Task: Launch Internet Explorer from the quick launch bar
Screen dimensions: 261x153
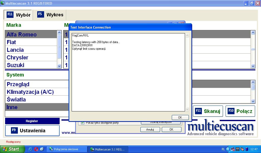Action: (30, 149)
